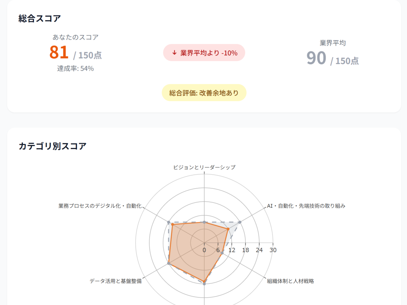Click the scale value 30 on the radar axis
This screenshot has height=305, width=407.
click(273, 250)
